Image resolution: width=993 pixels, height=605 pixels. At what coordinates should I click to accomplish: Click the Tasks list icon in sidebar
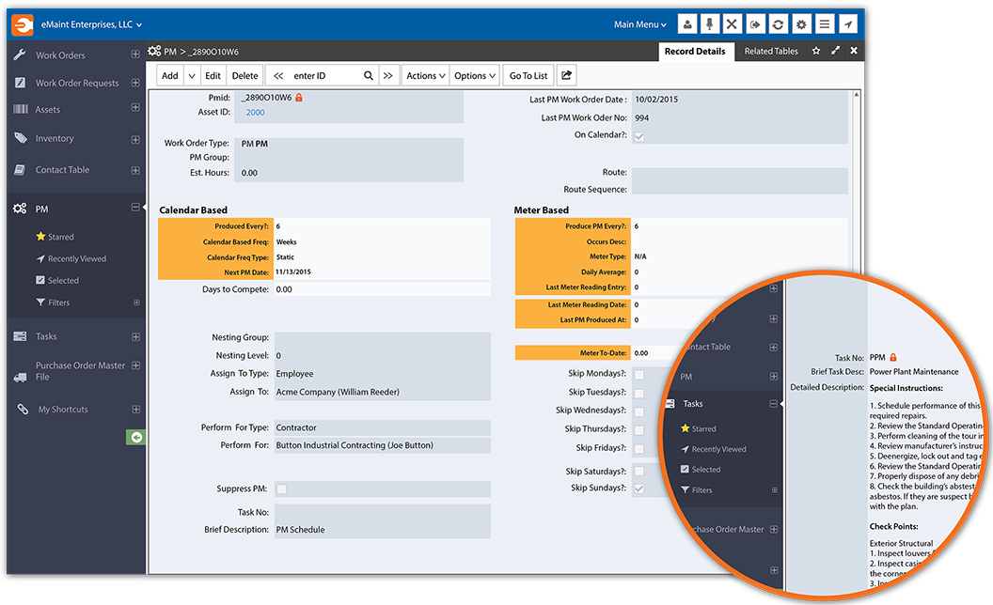20,336
